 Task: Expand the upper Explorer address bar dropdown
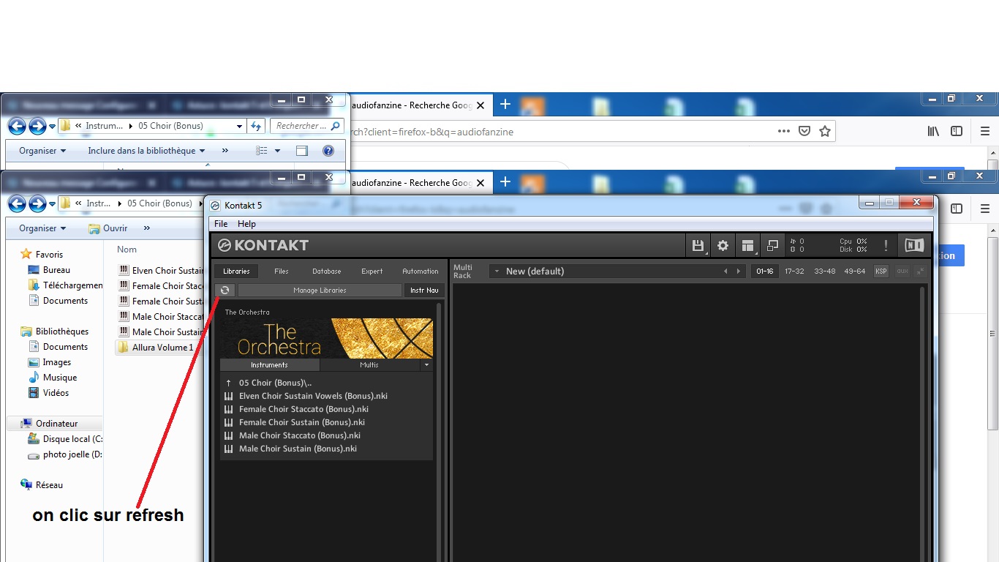coord(239,126)
